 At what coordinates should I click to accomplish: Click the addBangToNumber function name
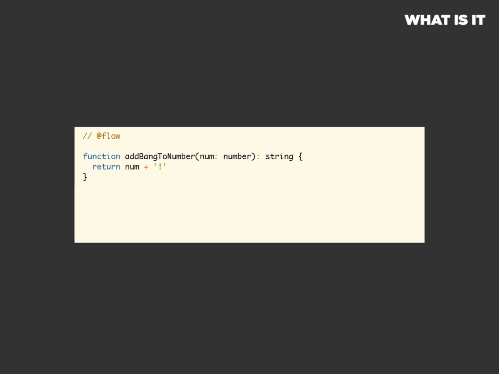(160, 156)
